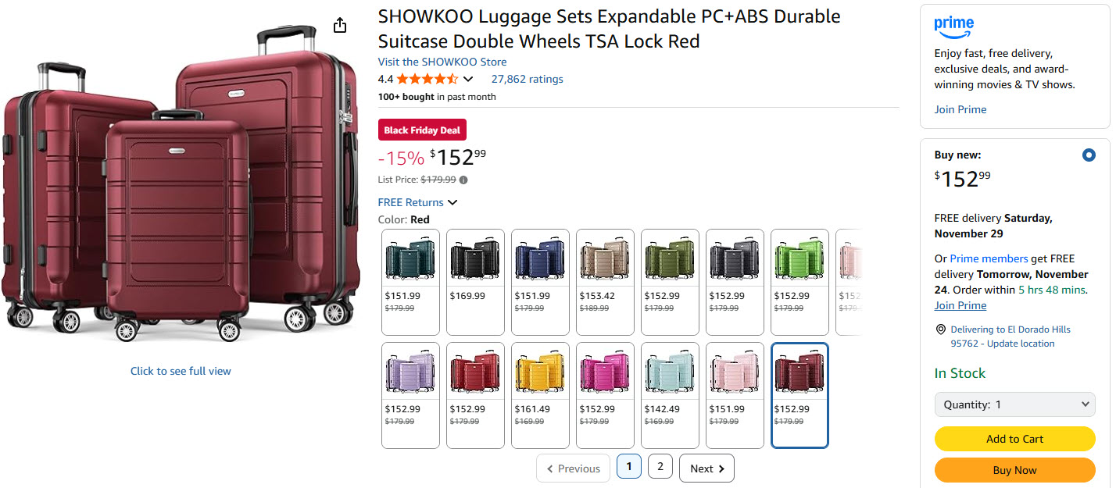Visit the SHOWKOO Store link
This screenshot has height=488, width=1116.
click(x=442, y=62)
